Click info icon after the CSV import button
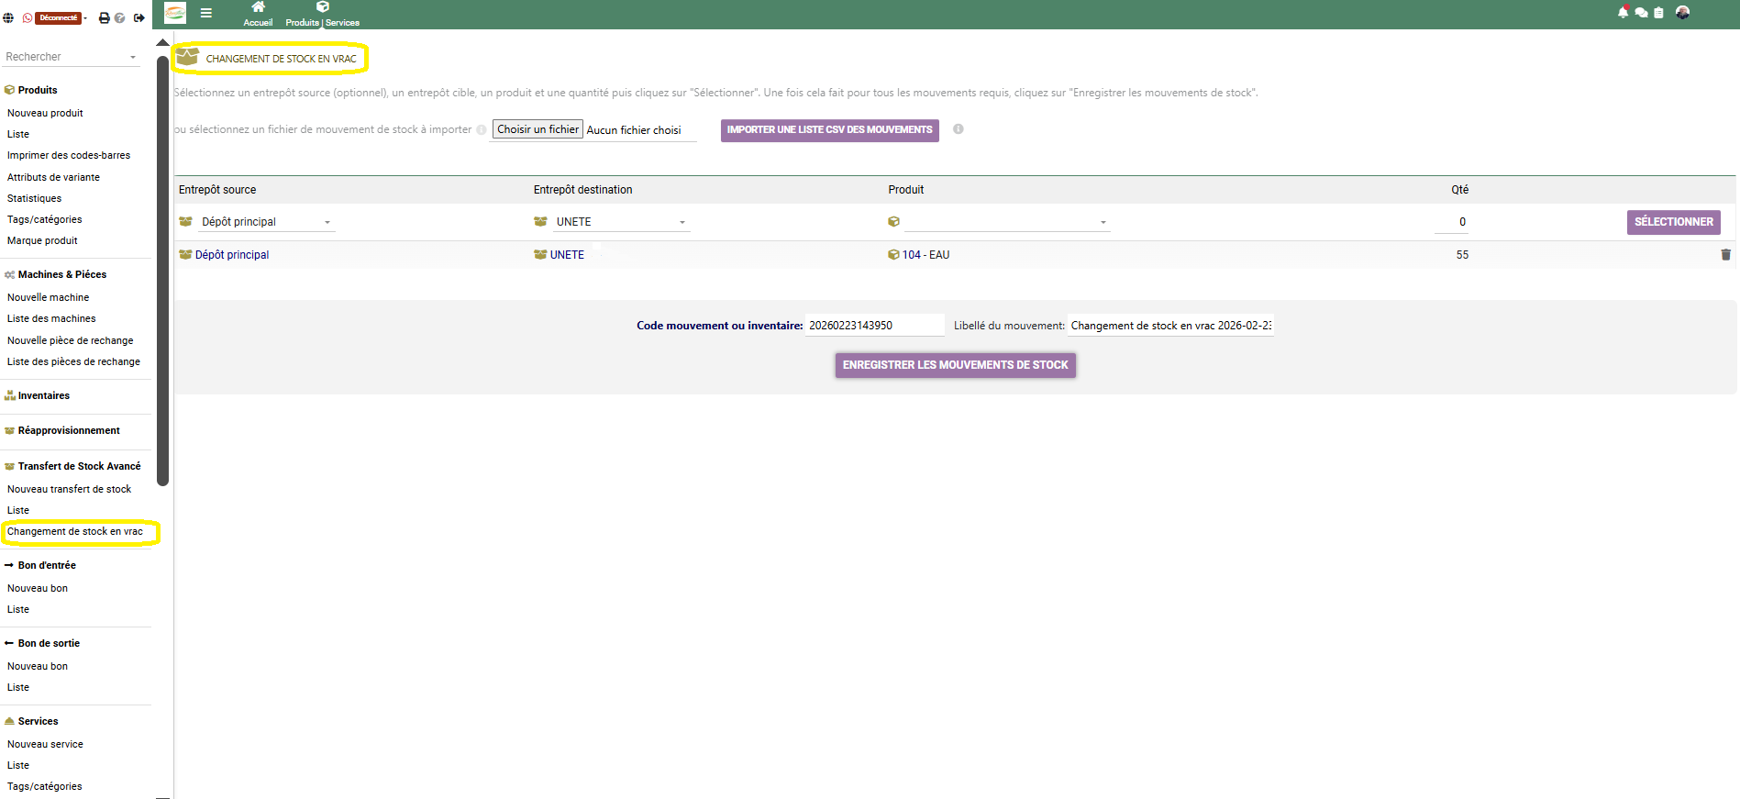This screenshot has height=799, width=1740. click(x=959, y=129)
